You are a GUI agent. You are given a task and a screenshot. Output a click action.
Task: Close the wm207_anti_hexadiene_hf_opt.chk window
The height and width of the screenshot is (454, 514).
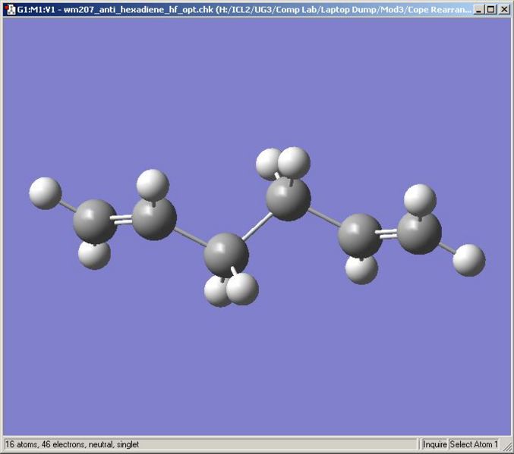click(x=504, y=10)
